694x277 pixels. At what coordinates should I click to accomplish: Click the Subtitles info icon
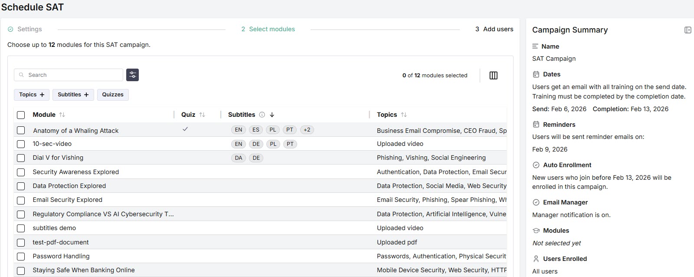click(262, 115)
